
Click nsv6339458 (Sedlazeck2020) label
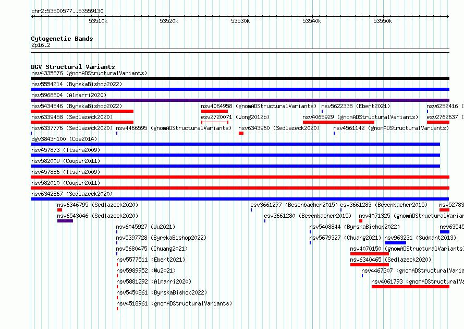point(72,117)
